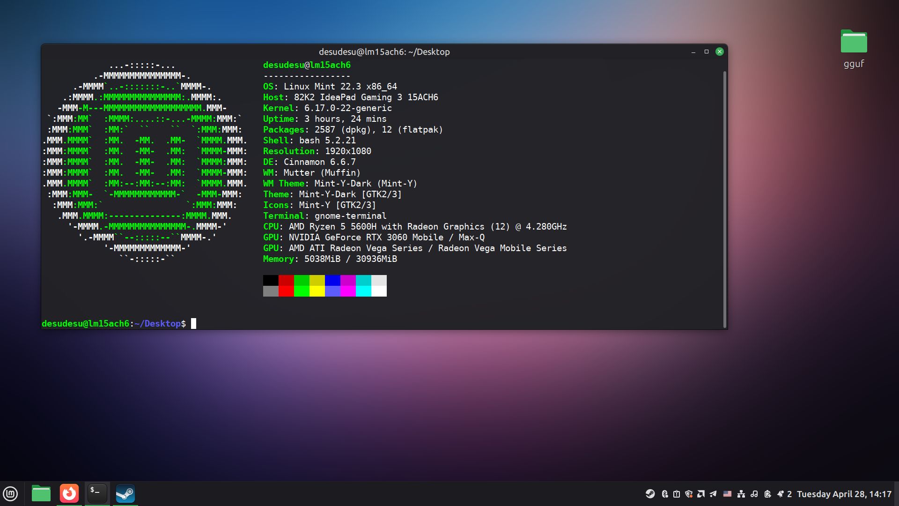Click the bright green color block in the bottom row
The height and width of the screenshot is (506, 899).
(x=302, y=291)
